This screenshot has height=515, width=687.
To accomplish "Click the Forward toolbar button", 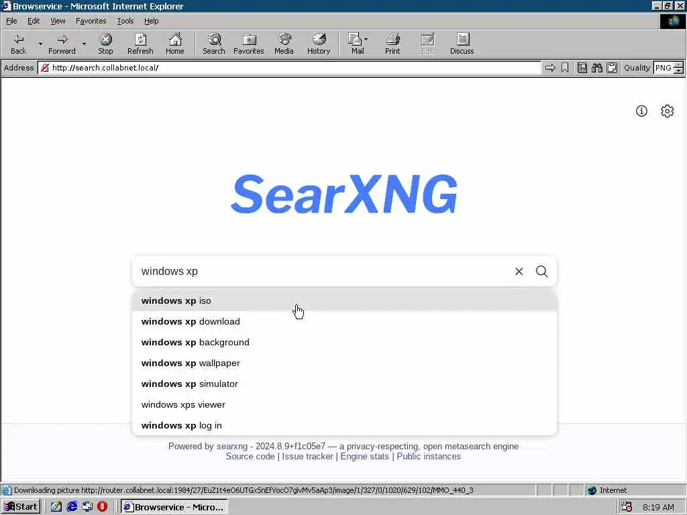I will coord(62,44).
